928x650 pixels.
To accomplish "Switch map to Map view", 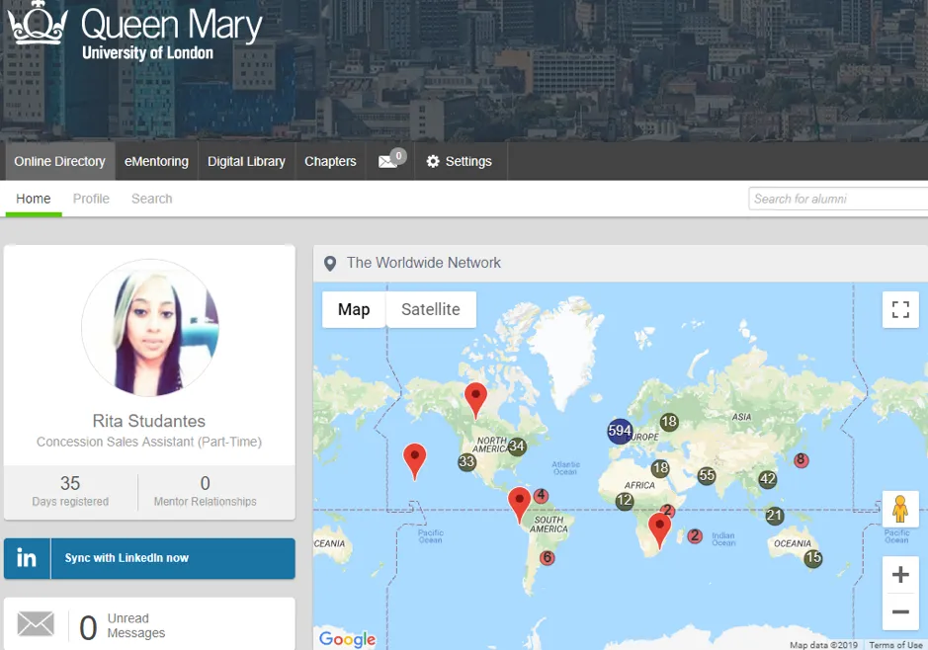I will point(354,309).
